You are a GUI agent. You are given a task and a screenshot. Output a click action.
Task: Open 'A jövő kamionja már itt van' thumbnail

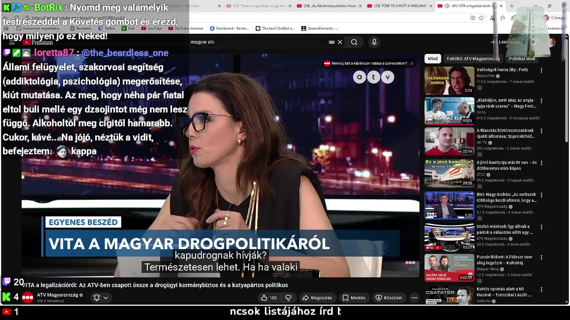coord(449,173)
